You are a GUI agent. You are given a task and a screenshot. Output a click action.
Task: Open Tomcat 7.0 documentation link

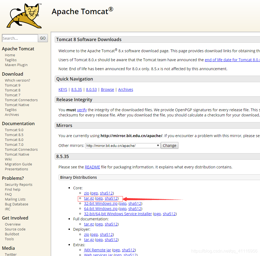pyautogui.click(x=14, y=144)
